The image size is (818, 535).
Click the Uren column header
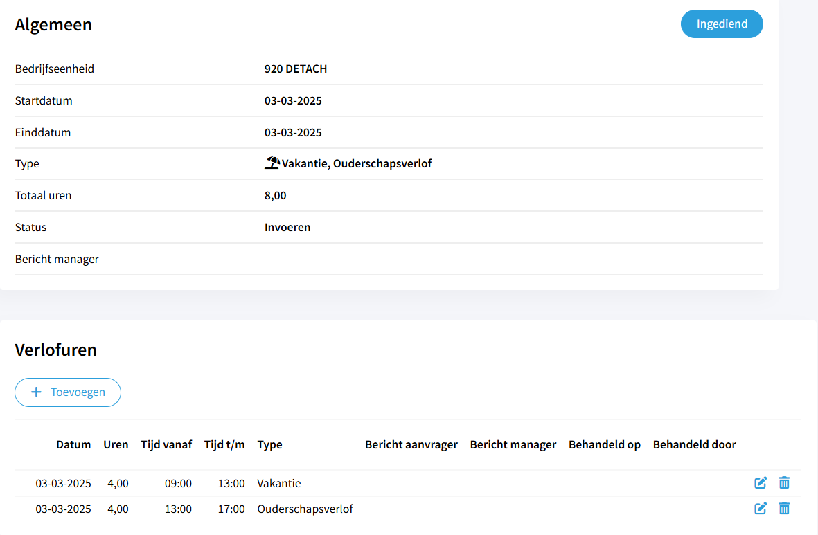pos(116,445)
